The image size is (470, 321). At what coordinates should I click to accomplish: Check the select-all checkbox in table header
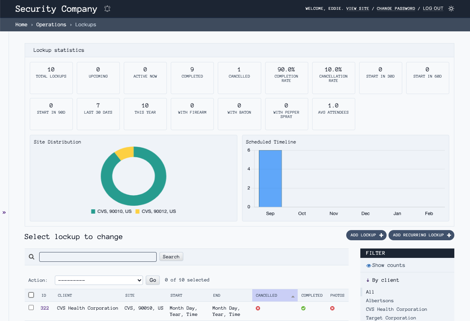tap(31, 295)
